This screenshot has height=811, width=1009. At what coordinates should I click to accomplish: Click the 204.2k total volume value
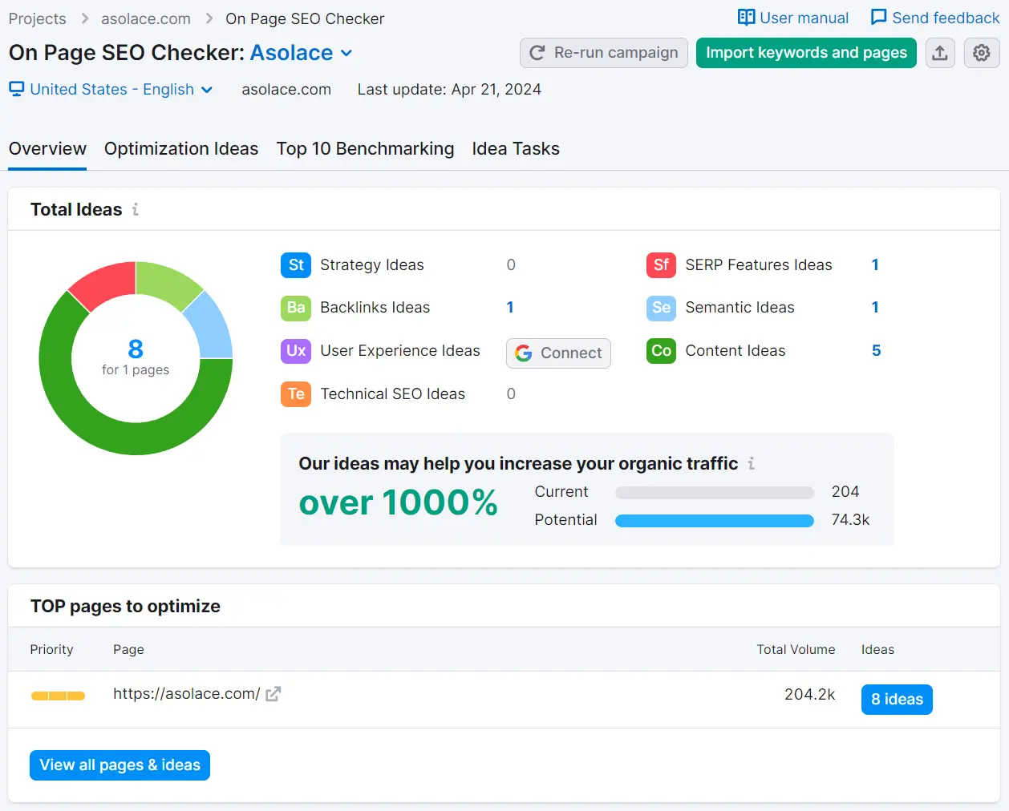coord(809,694)
